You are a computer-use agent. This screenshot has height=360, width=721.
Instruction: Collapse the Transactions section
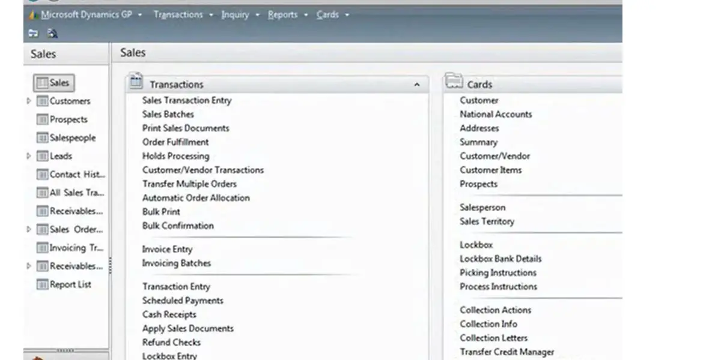click(417, 85)
